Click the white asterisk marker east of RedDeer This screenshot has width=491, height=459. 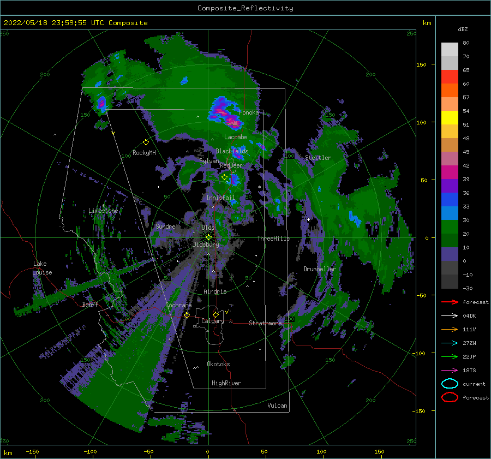[259, 187]
